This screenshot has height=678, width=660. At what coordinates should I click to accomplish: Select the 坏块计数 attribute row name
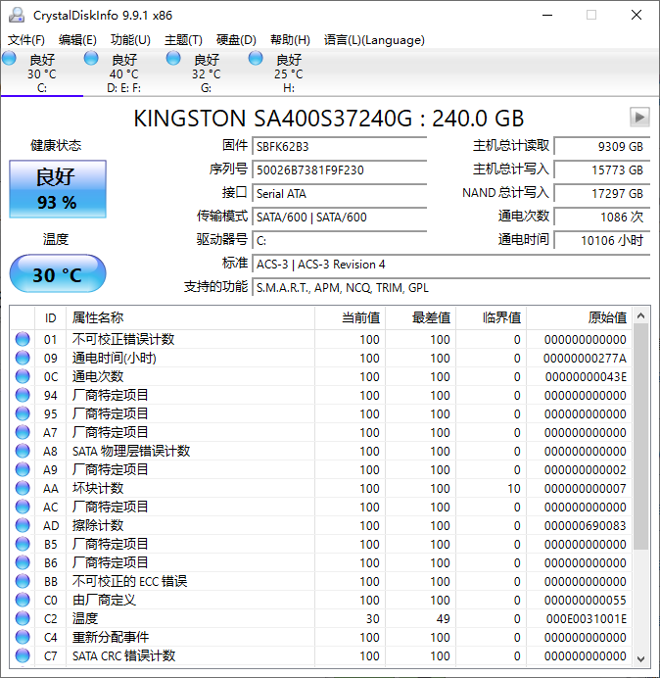(x=98, y=488)
